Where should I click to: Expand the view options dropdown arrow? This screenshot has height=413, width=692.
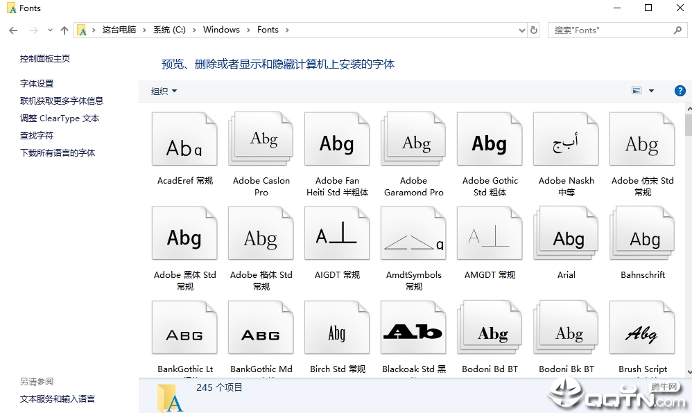click(652, 91)
